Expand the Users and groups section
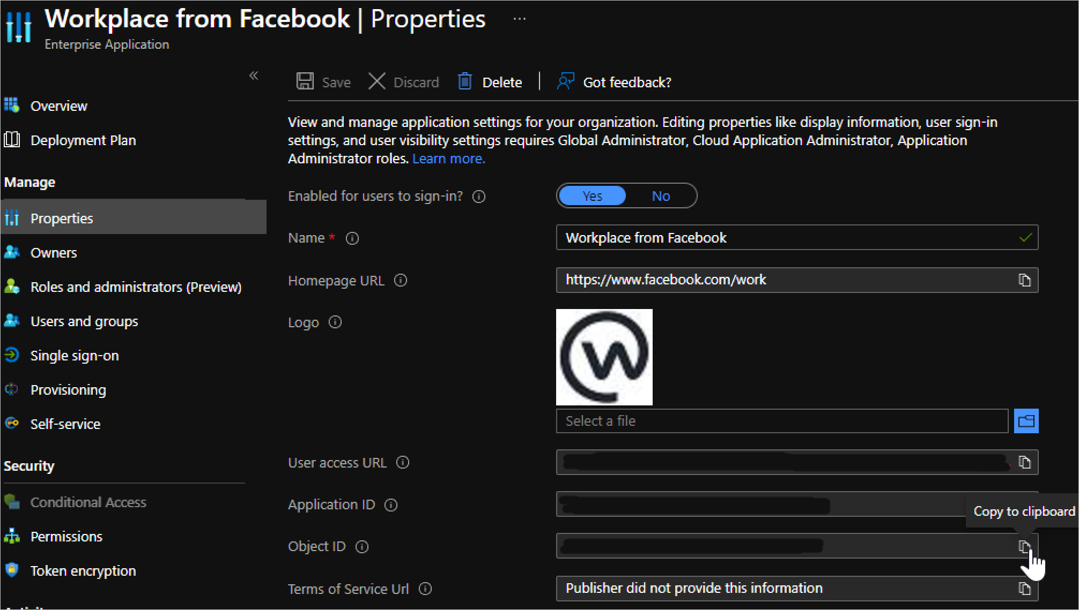The width and height of the screenshot is (1079, 610). 83,321
